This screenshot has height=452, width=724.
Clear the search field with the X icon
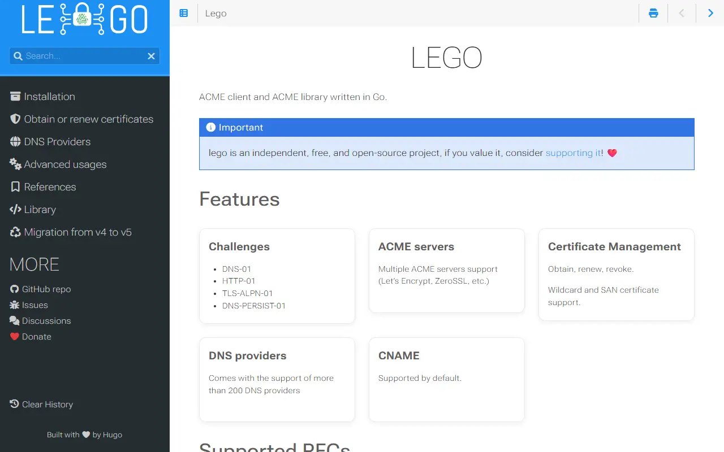tap(151, 56)
